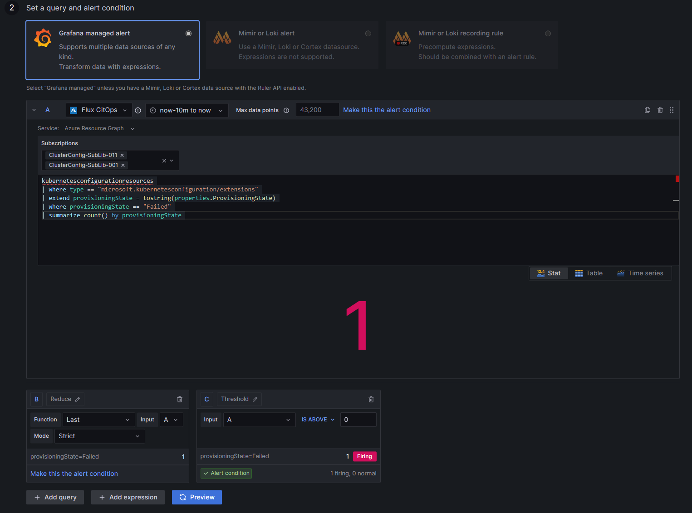Click the Mimir recording rule logo icon
The width and height of the screenshot is (692, 513).
402,38
